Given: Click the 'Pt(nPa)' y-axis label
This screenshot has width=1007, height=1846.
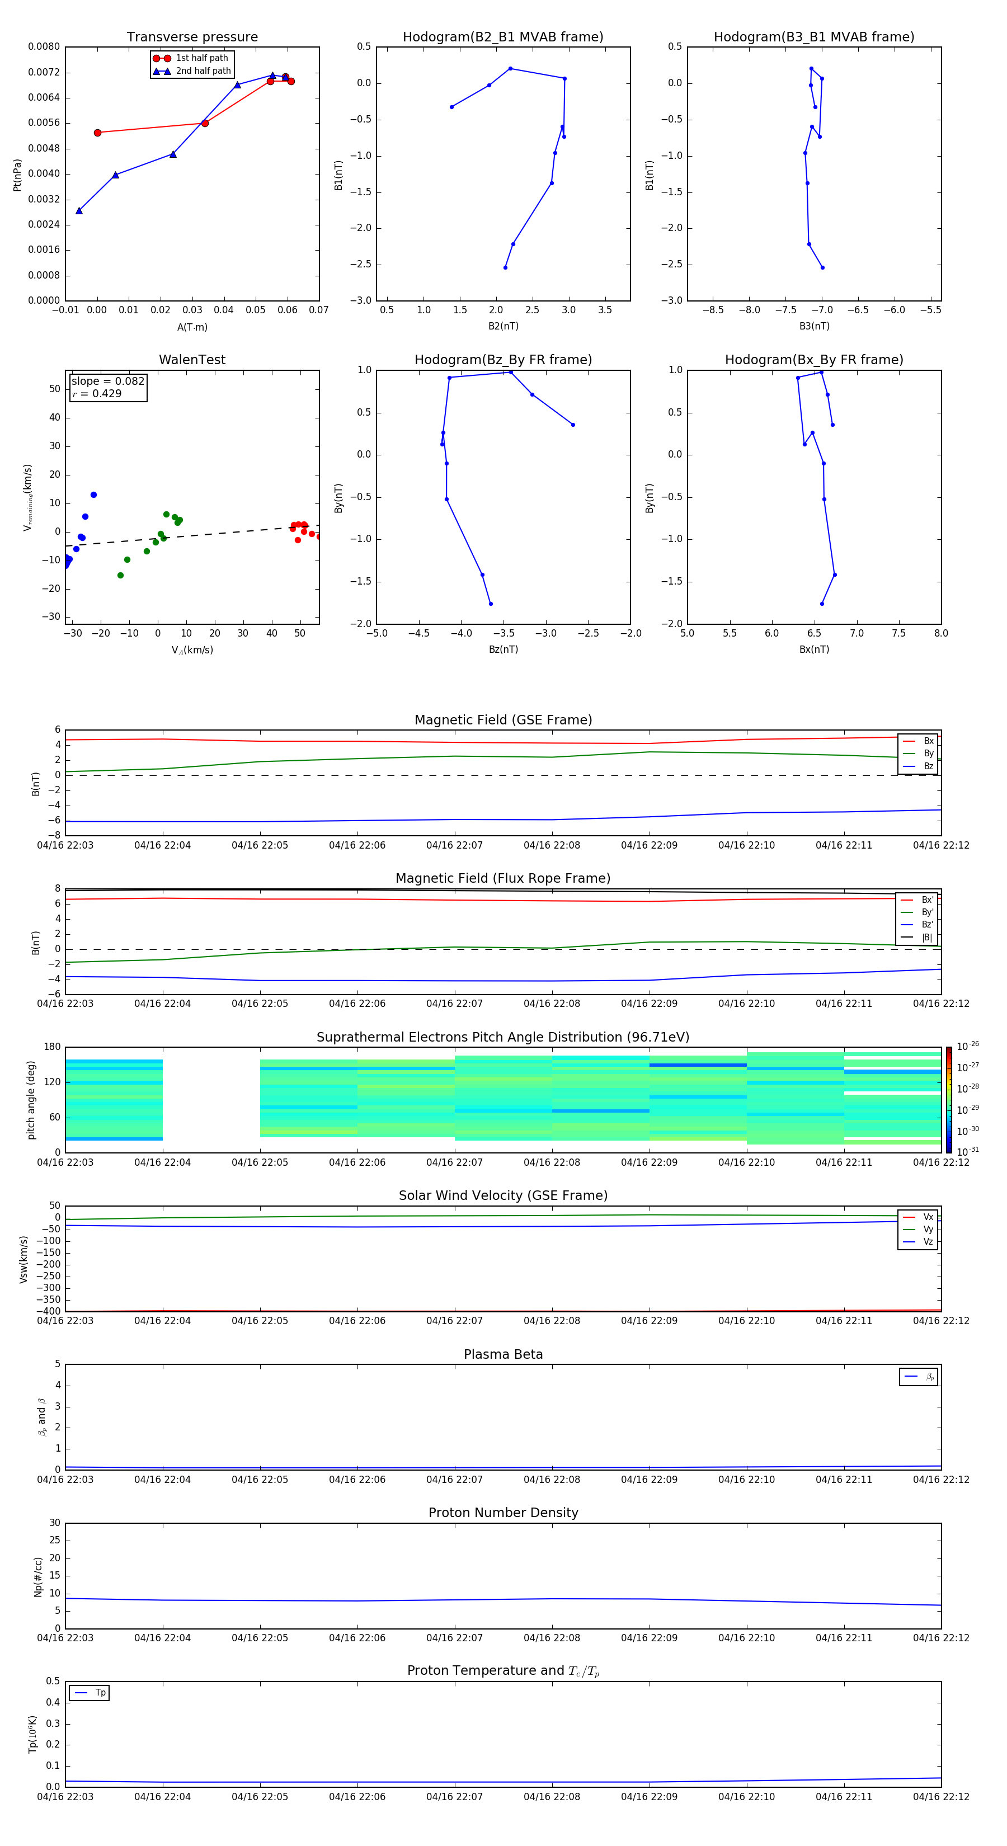Looking at the screenshot, I should point(17,175).
